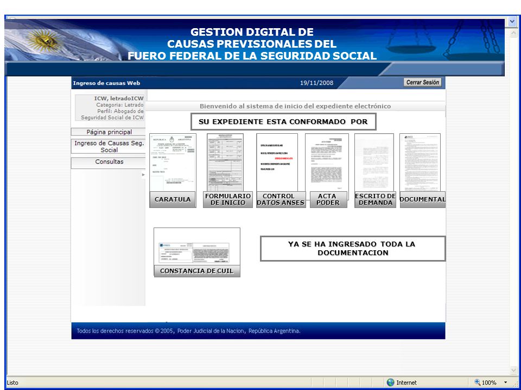The width and height of the screenshot is (521, 390).
Task: Click the ESCRITO DE DEMANDA button
Action: click(x=375, y=200)
